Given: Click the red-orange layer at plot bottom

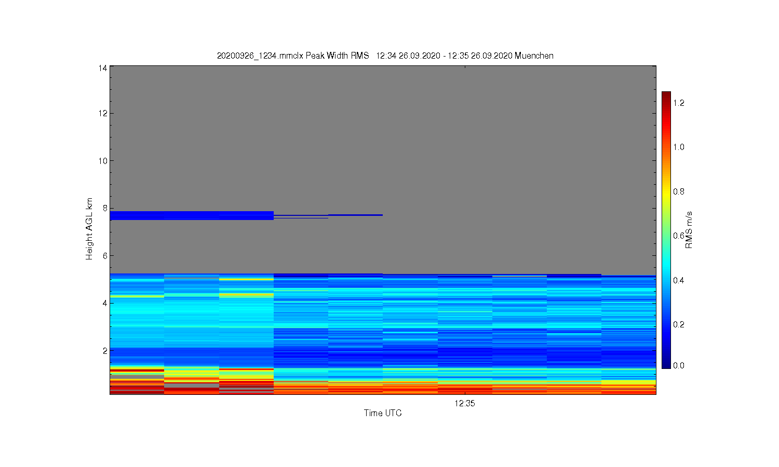Looking at the screenshot, I should coord(383,388).
